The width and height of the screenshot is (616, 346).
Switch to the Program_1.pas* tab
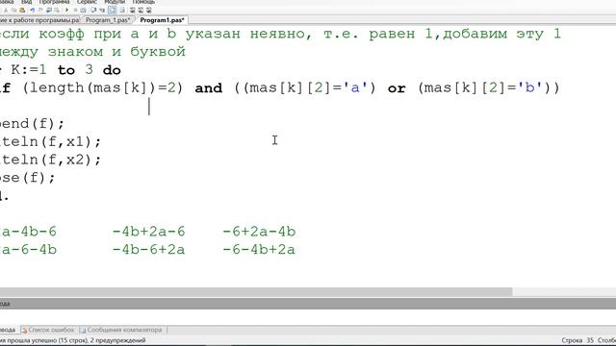pos(108,19)
